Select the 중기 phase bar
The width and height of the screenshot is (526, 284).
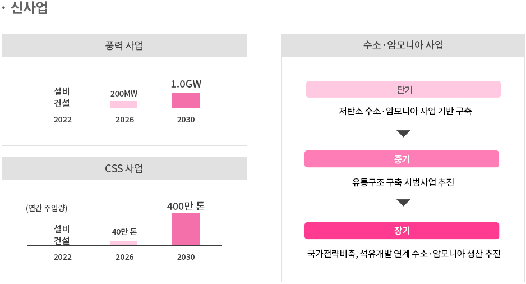[x=402, y=159]
